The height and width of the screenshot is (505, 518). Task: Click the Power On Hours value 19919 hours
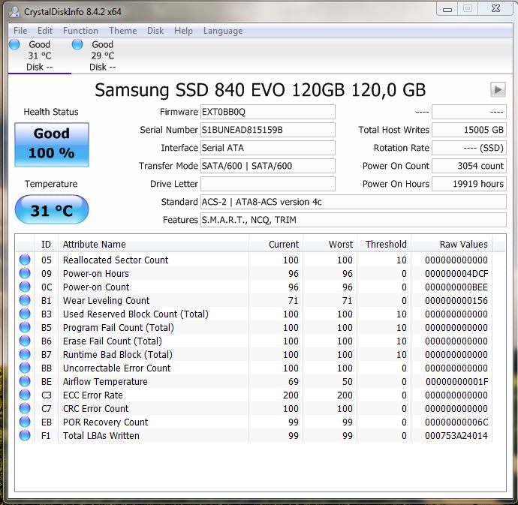(x=469, y=184)
